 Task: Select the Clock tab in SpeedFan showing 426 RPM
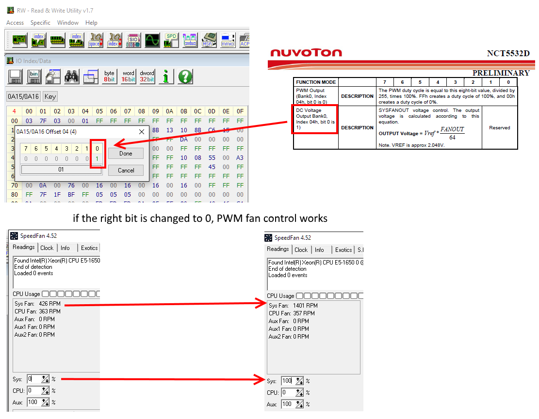(47, 248)
